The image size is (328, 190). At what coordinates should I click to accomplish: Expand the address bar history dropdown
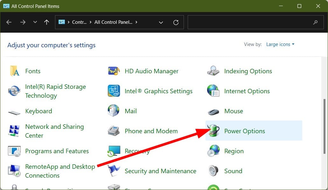(x=161, y=22)
